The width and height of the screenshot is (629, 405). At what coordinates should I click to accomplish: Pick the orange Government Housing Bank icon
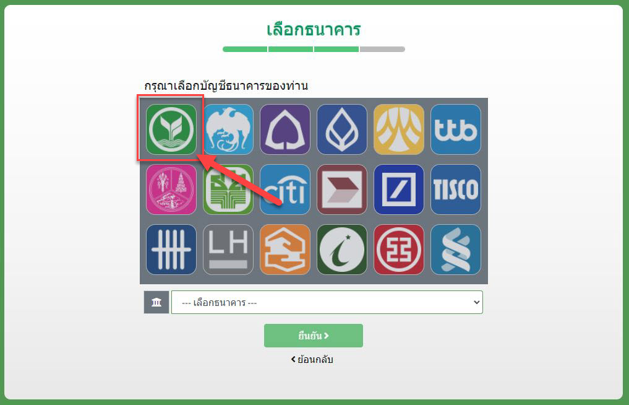point(285,250)
